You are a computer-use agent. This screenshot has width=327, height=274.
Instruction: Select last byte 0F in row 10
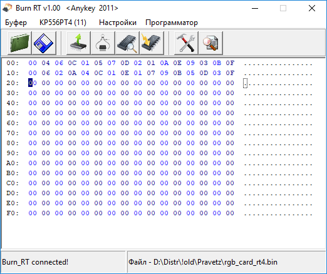[x=230, y=73]
